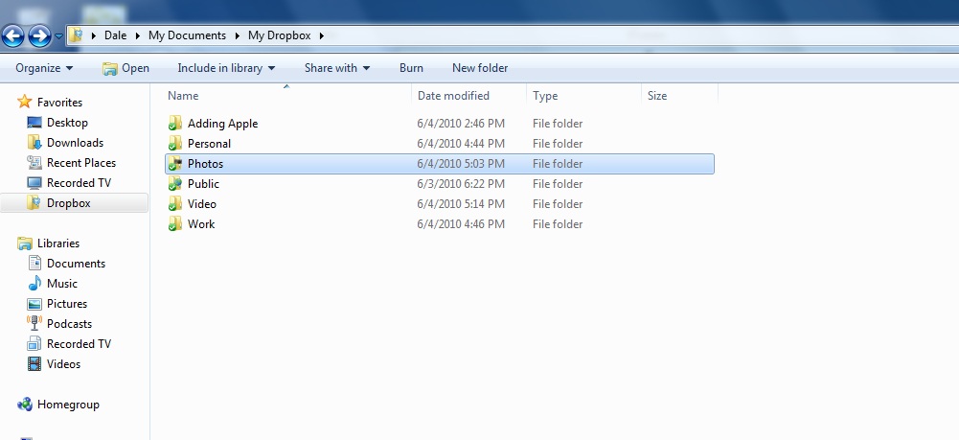Image resolution: width=959 pixels, height=440 pixels.
Task: Select Dale in the breadcrumb path
Action: tap(116, 35)
